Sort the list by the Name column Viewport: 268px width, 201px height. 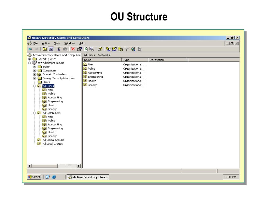(x=102, y=60)
